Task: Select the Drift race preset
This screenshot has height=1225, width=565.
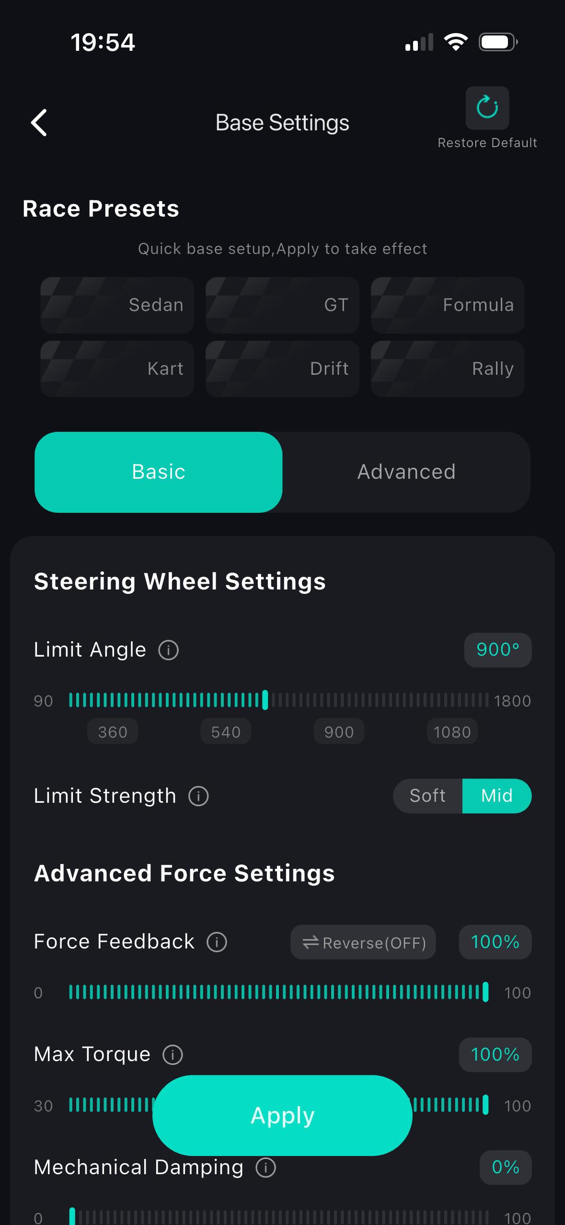Action: click(282, 369)
